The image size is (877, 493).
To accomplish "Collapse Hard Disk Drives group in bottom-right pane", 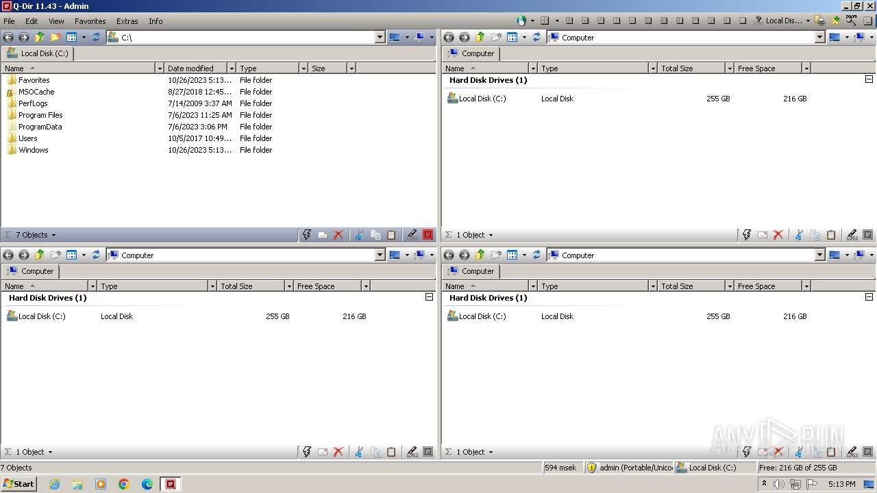I will pos(869,297).
